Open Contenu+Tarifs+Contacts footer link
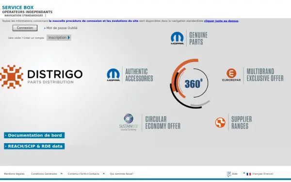 pyautogui.click(x=83, y=174)
